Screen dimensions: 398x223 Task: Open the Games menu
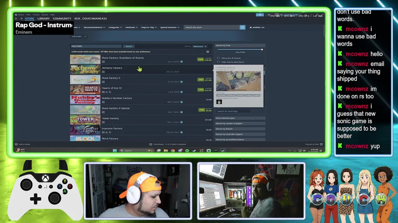click(45, 15)
